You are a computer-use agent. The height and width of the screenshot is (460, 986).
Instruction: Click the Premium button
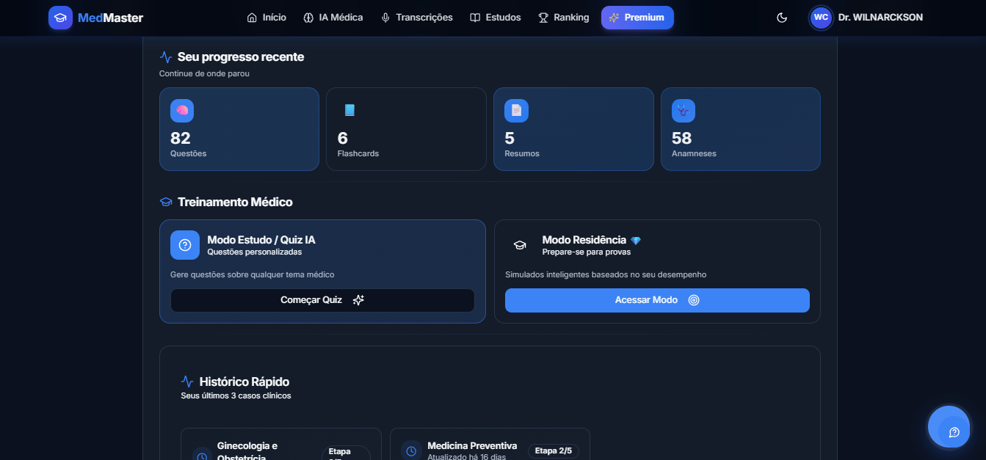click(637, 18)
